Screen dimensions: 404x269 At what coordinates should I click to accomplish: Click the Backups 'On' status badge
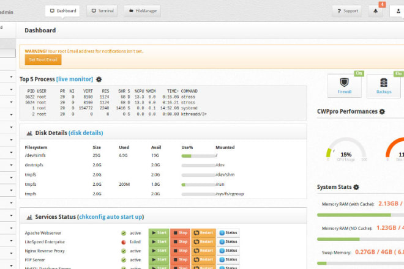[x=398, y=73]
